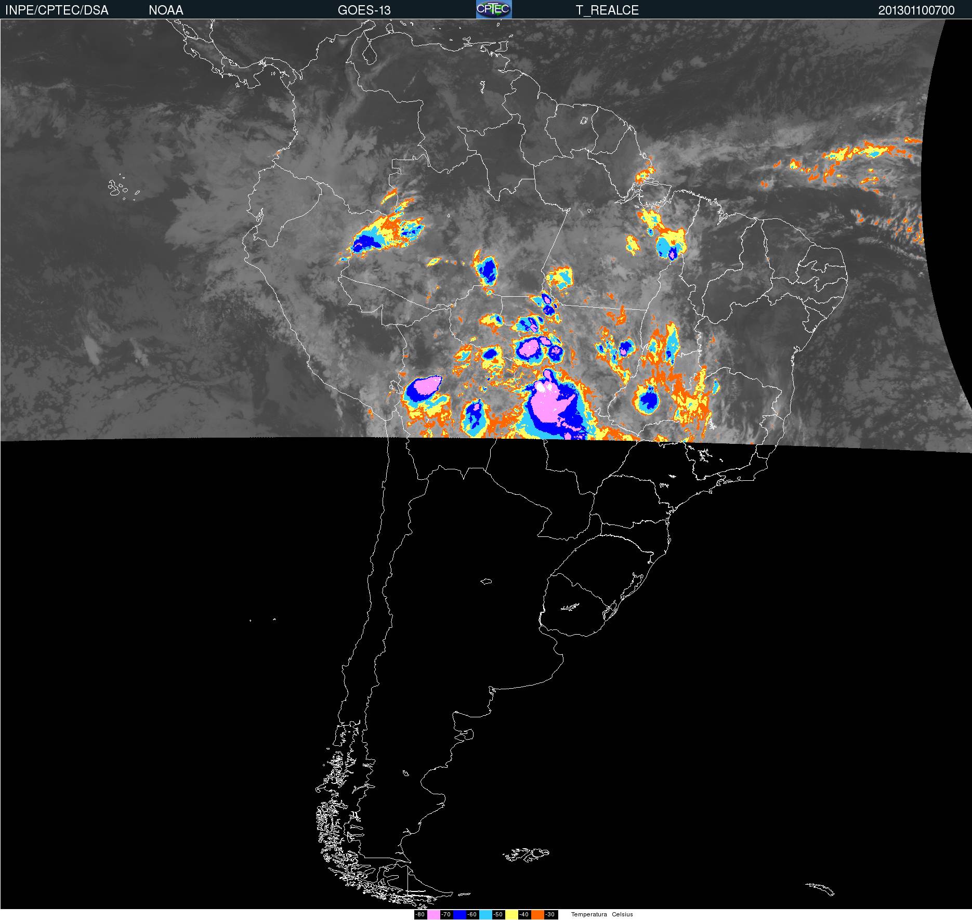Image resolution: width=972 pixels, height=920 pixels.
Task: Click the GOES-13 satellite label
Action: tap(364, 10)
